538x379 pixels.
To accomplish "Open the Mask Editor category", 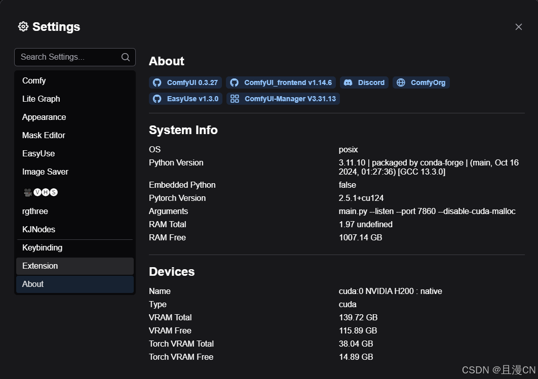I will pyautogui.click(x=75, y=136).
